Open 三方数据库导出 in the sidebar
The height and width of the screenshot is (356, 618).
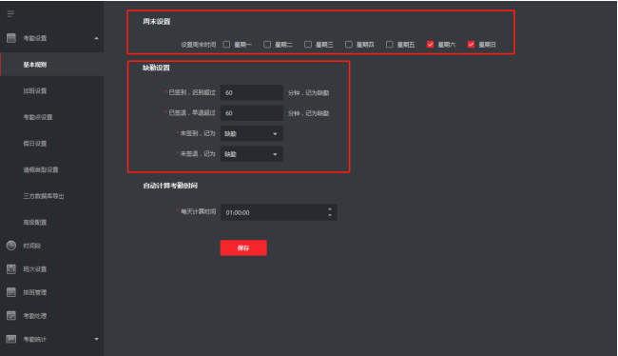coord(44,196)
